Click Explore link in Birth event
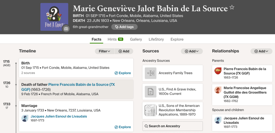The height and width of the screenshot is (133, 275). coord(123,73)
